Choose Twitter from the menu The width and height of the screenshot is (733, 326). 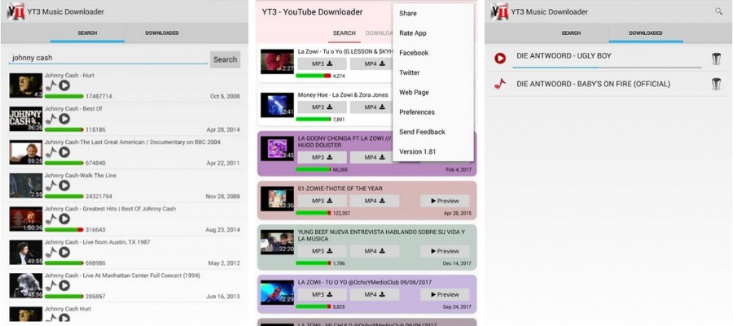coord(433,72)
